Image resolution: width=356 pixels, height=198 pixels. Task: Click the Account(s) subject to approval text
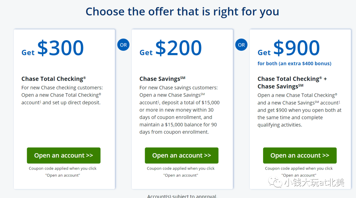[182, 196]
